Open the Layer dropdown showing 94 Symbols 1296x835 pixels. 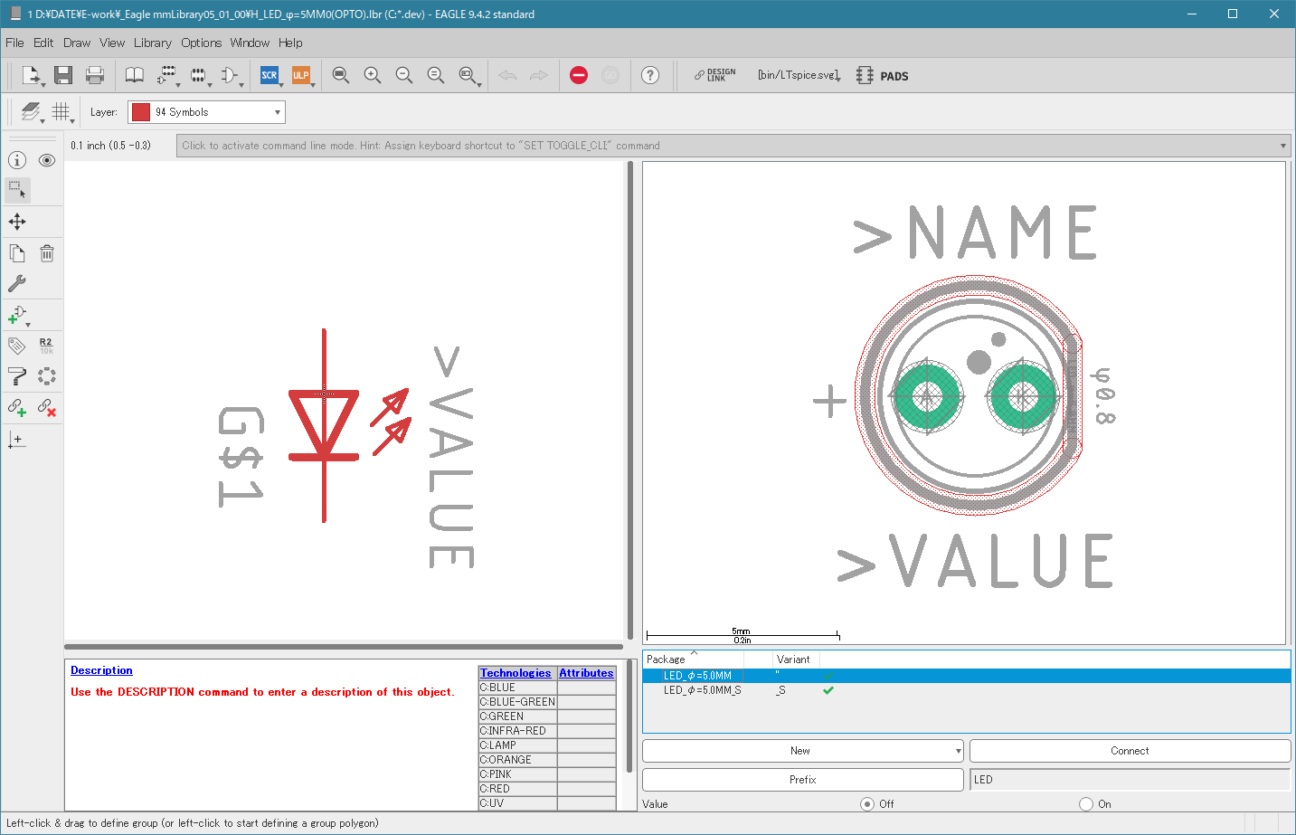(206, 112)
